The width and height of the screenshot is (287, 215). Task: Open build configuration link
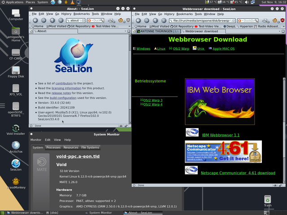point(63,98)
